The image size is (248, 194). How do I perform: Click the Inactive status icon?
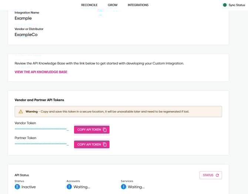point(17,187)
